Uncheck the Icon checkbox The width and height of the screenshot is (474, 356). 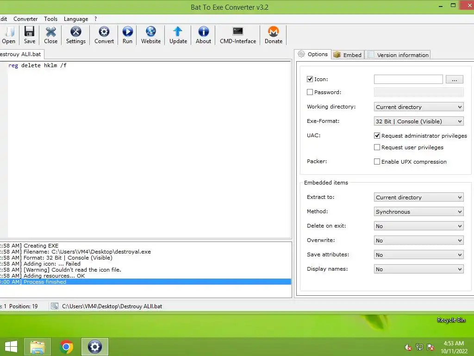point(310,79)
